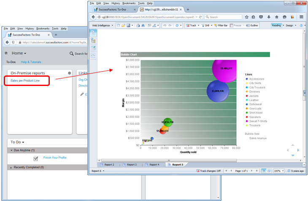Go to first page icon
Image resolution: width=308 pixels, height=201 pixels.
226,171
